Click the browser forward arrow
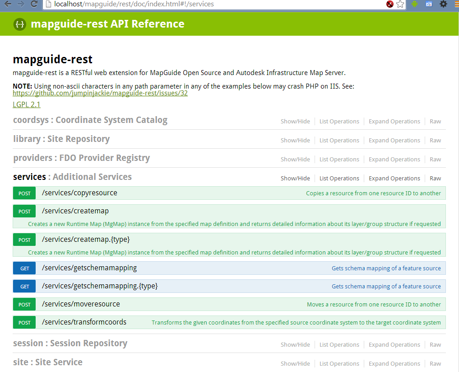The image size is (459, 372). tap(20, 4)
